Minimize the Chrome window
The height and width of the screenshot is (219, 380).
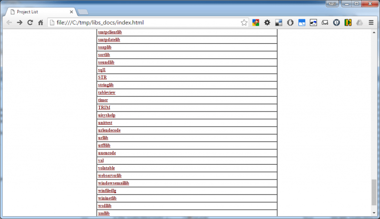(346, 4)
